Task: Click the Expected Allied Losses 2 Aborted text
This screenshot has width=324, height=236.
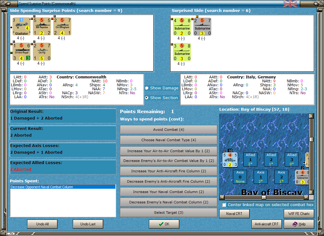Action: click(x=21, y=169)
